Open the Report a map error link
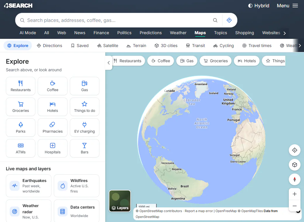This screenshot has height=222, width=304. click(198, 211)
